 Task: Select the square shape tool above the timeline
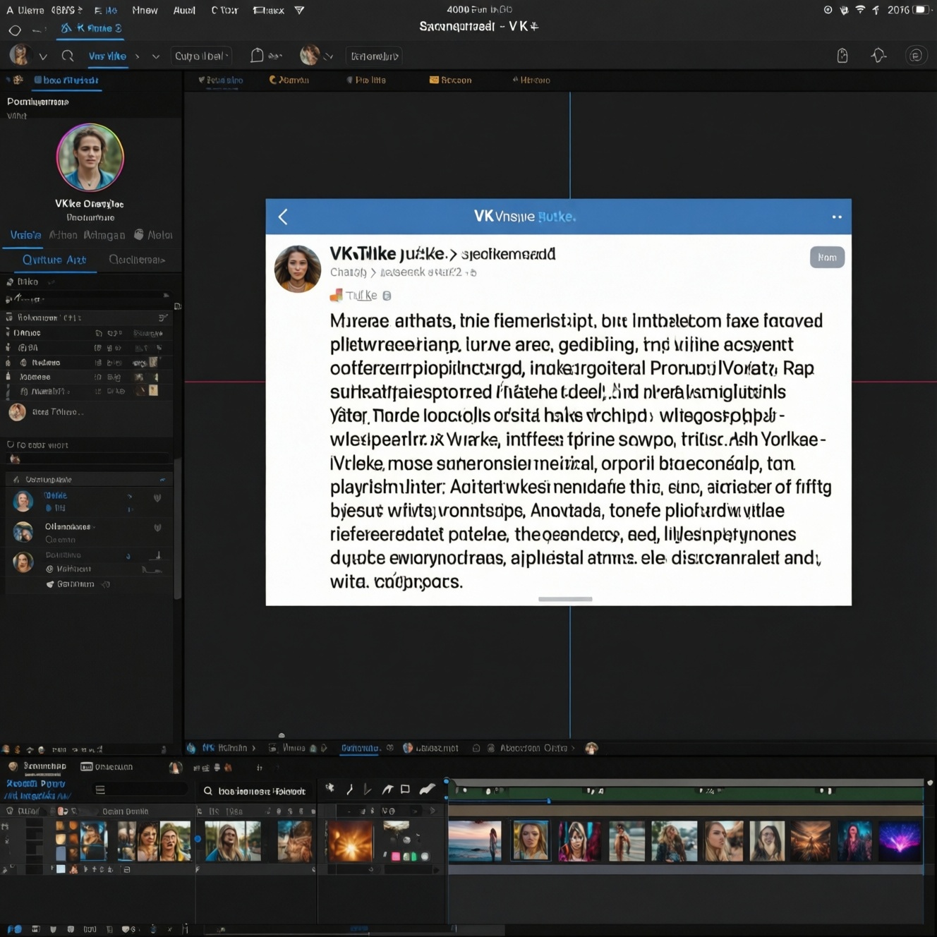[405, 790]
